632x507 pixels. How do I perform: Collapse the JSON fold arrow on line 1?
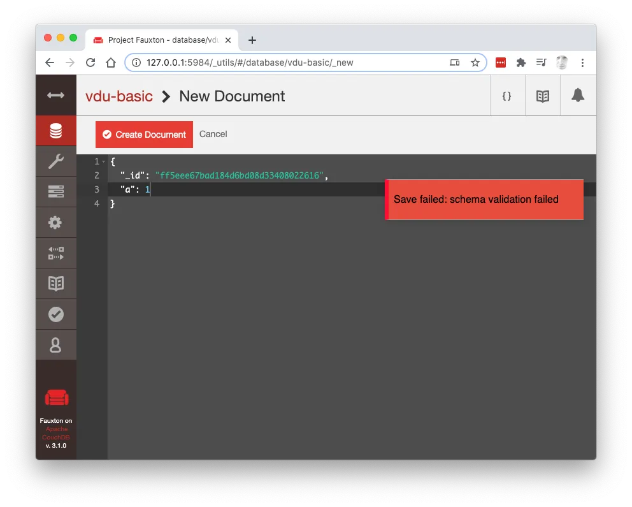coord(104,161)
